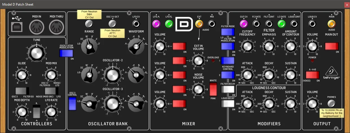Viewport: 350px width, 133px height.
Task: Click the orange MAIN audio output jack
Action: 331,24
